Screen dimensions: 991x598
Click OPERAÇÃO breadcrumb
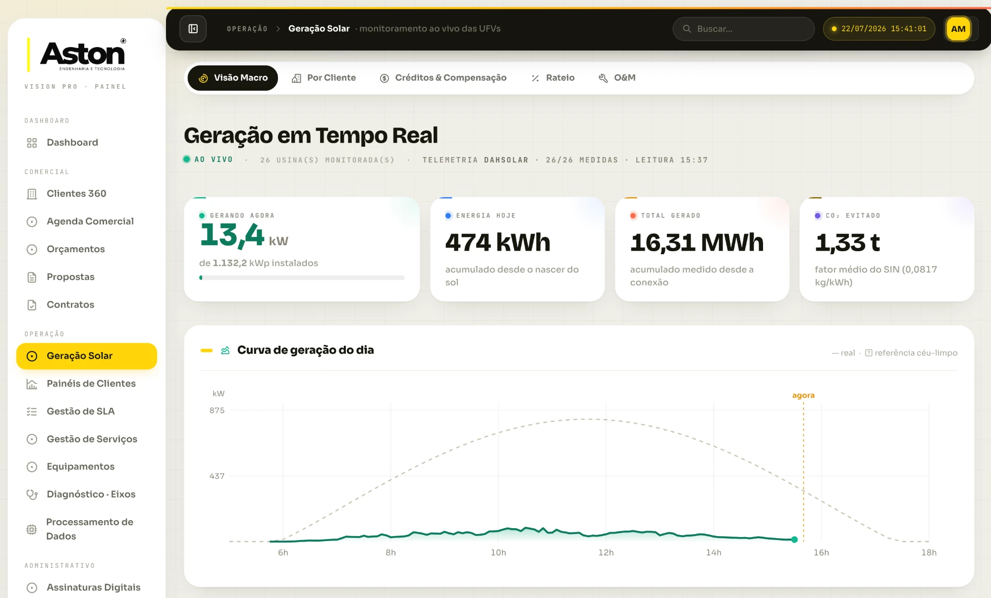pyautogui.click(x=247, y=29)
